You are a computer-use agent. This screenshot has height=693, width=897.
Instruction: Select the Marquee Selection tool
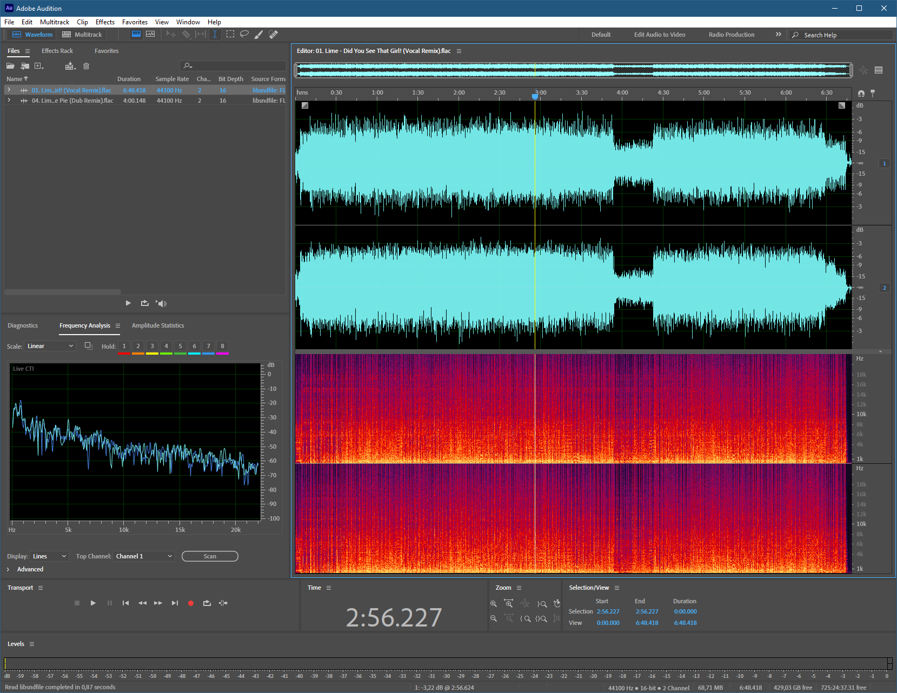[x=230, y=34]
